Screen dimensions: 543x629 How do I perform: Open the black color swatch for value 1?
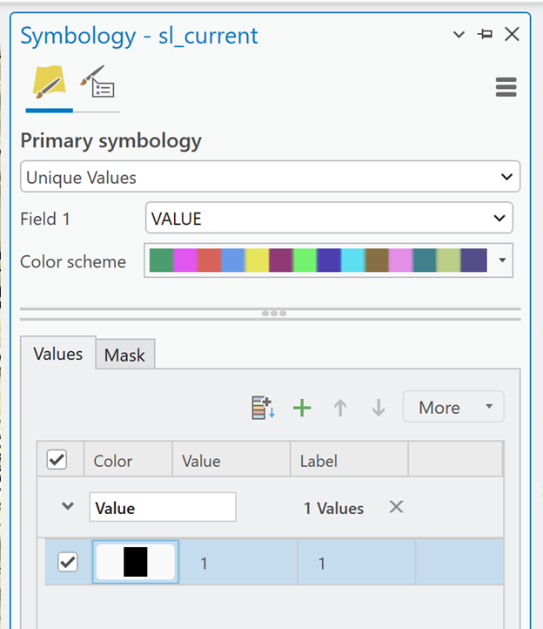point(136,562)
